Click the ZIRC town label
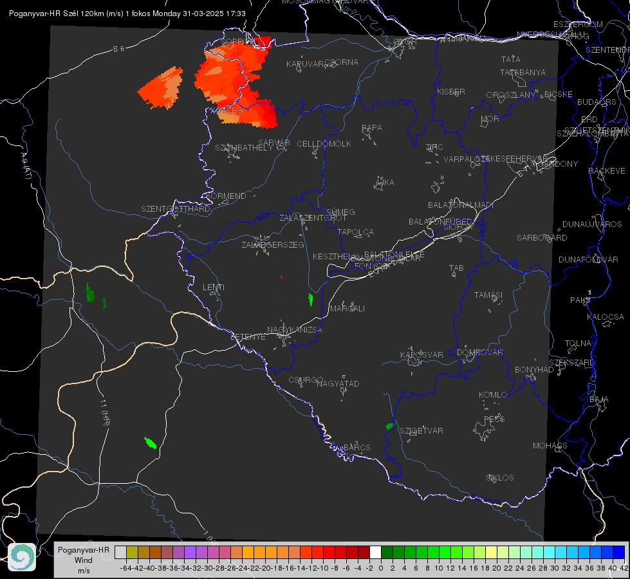630x579 pixels. click(434, 147)
